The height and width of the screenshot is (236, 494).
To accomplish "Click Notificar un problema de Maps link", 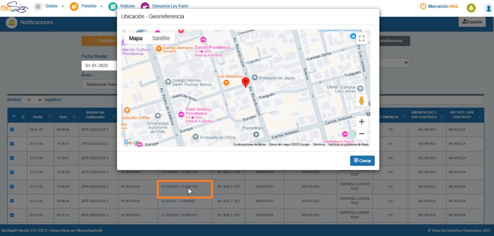I will pyautogui.click(x=348, y=145).
